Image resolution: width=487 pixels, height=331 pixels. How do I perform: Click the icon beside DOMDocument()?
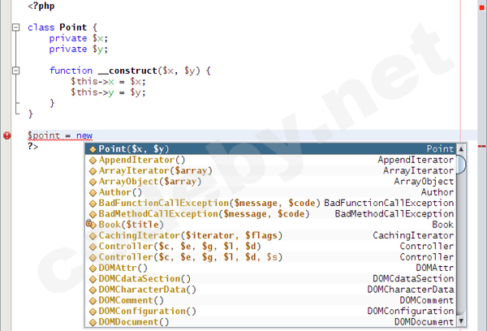tap(93, 322)
